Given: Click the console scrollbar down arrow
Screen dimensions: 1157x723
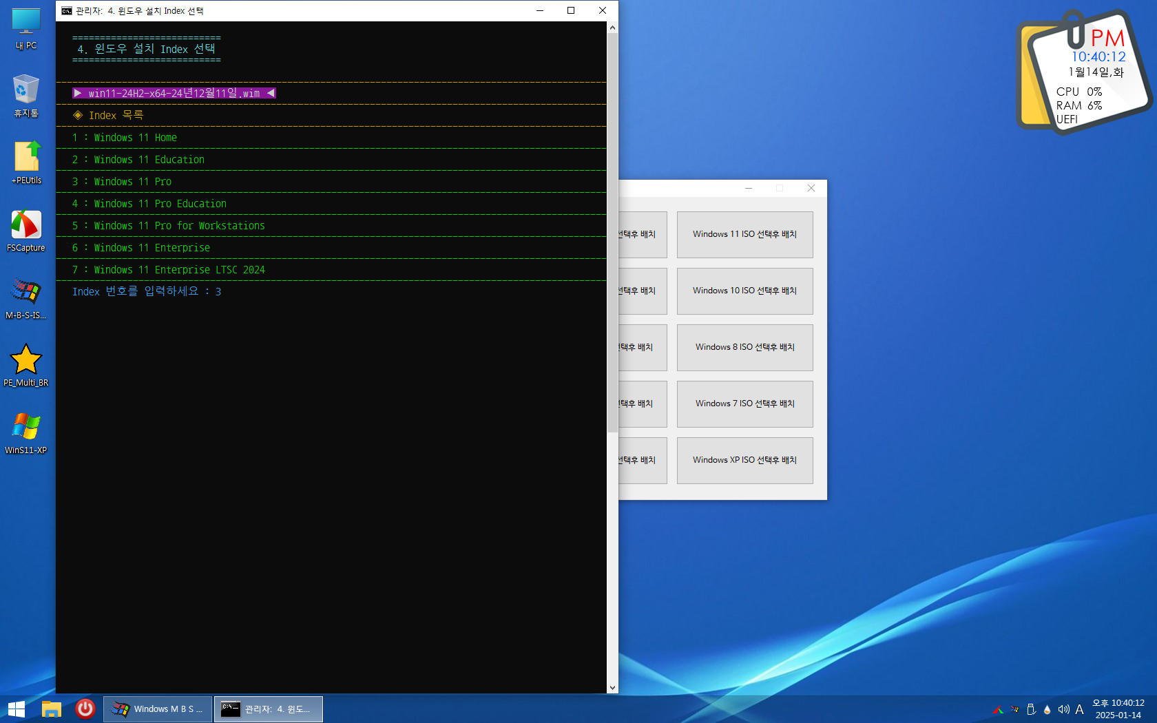Looking at the screenshot, I should click(612, 687).
